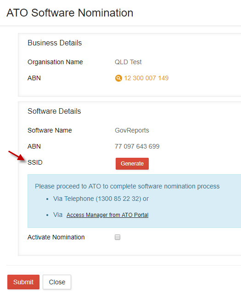Screen dimensions: 241x299
Task: Generate the SSID
Action: click(132, 164)
